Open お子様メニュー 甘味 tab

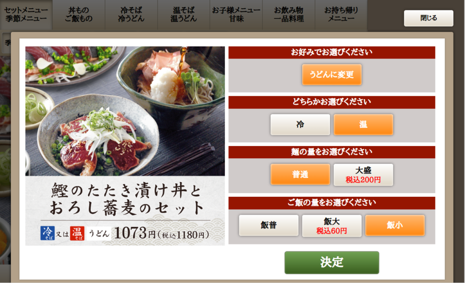[236, 15]
